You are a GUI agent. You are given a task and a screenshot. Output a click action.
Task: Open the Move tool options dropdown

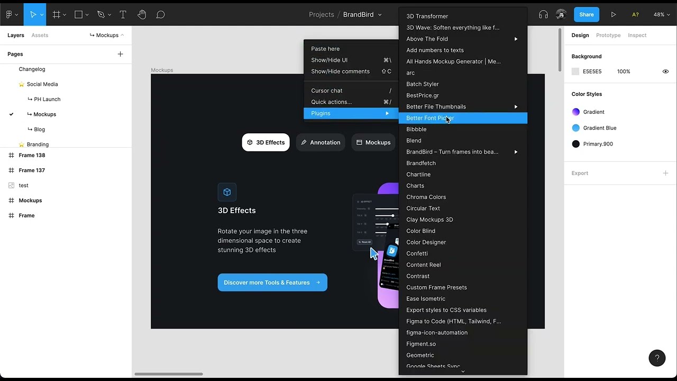click(42, 15)
